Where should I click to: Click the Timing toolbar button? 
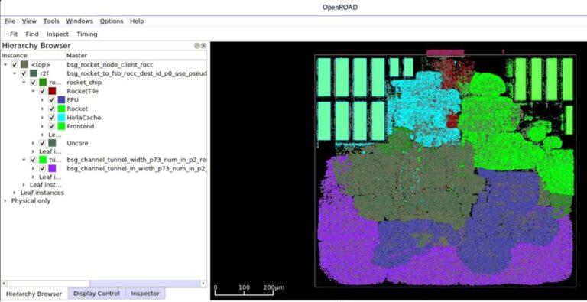(87, 34)
